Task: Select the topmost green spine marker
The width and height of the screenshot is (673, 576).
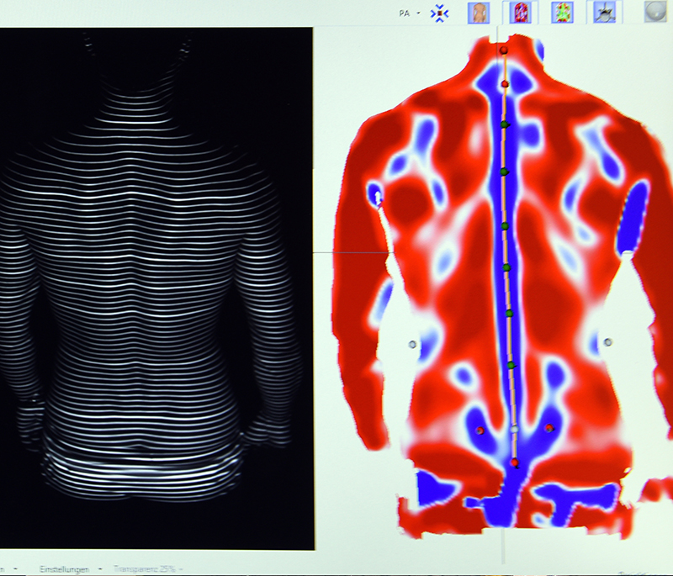Action: point(504,124)
